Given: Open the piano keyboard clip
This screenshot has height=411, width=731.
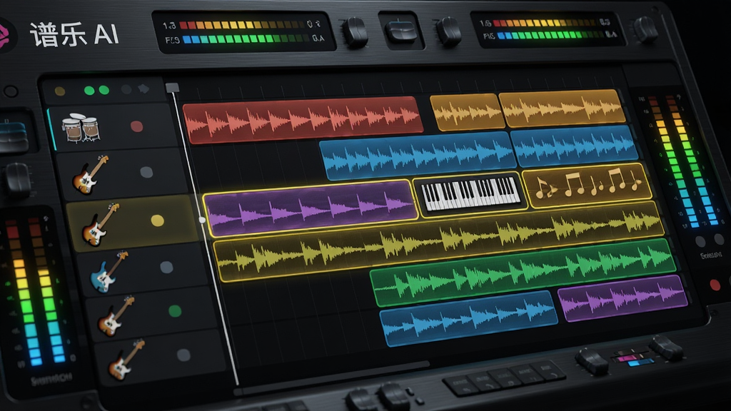Looking at the screenshot, I should [470, 194].
